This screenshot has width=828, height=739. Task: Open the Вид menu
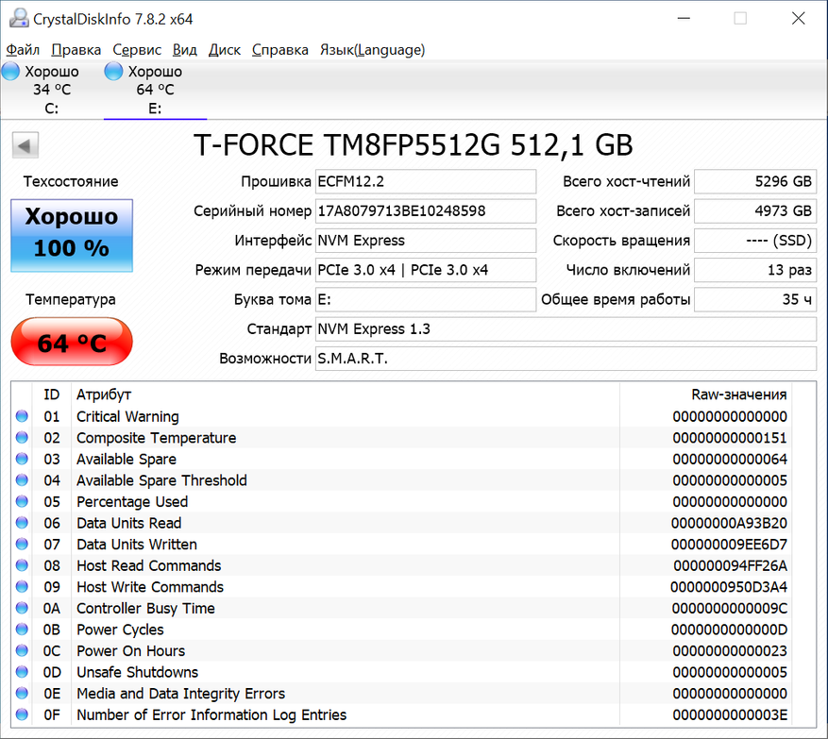coord(185,50)
